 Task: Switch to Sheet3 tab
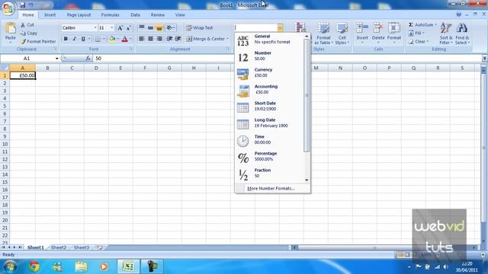pyautogui.click(x=82, y=247)
